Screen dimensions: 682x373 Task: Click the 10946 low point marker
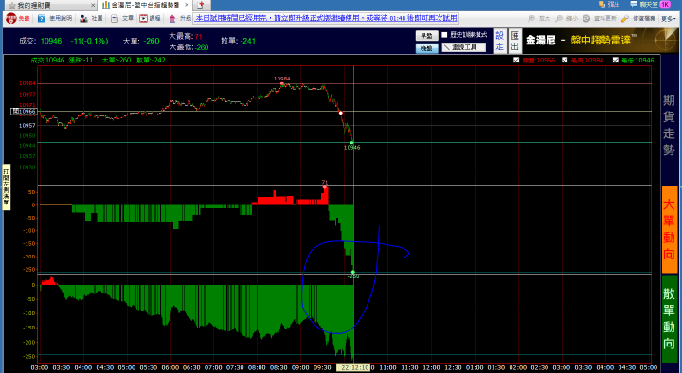[351, 143]
